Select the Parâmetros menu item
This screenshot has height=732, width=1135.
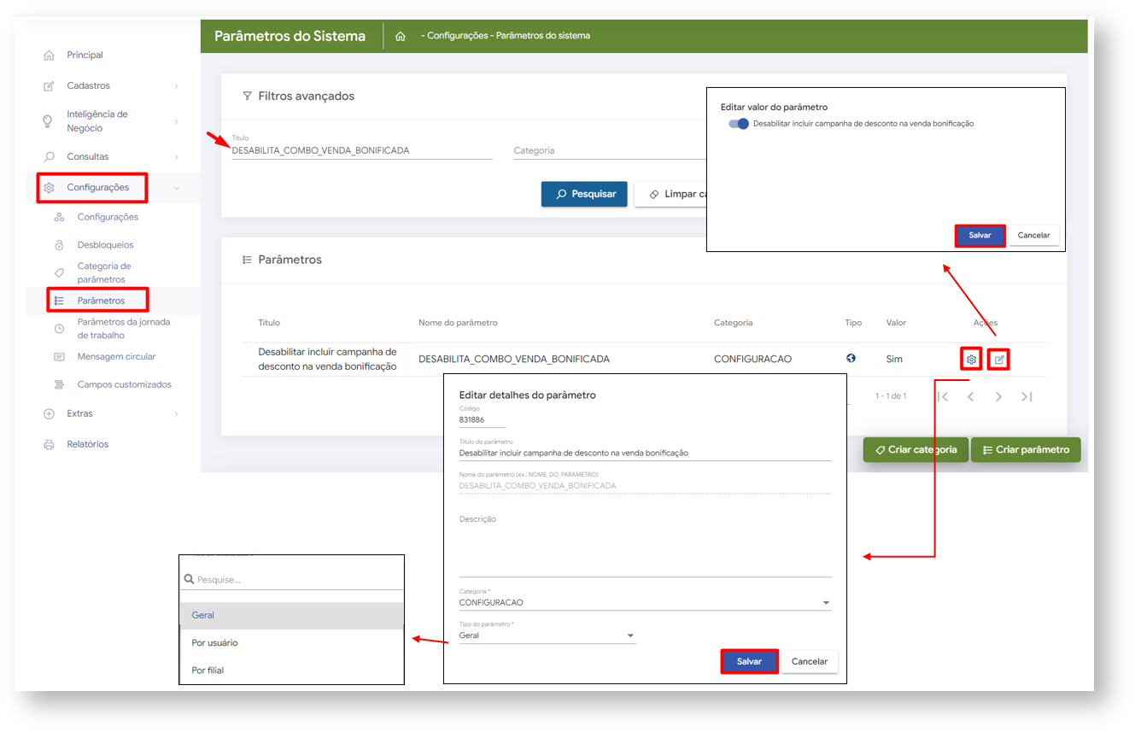pos(101,301)
